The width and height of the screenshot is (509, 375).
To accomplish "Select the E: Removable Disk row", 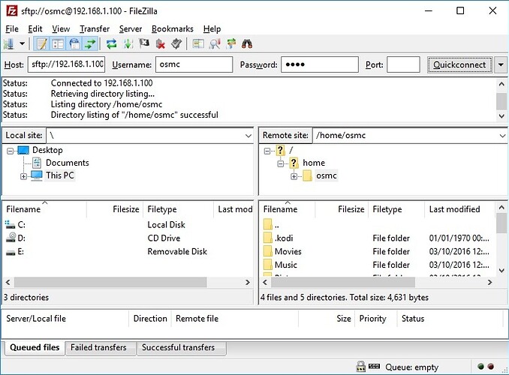I will click(128, 251).
